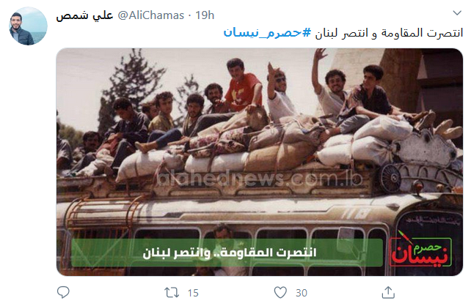Click the raised waving hand in photo
471x306 pixels.
tap(319, 56)
